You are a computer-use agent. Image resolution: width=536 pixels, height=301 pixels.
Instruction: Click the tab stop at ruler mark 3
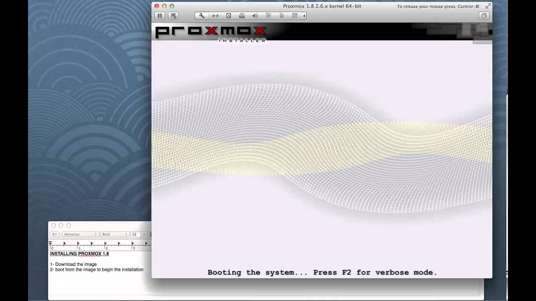point(133,243)
